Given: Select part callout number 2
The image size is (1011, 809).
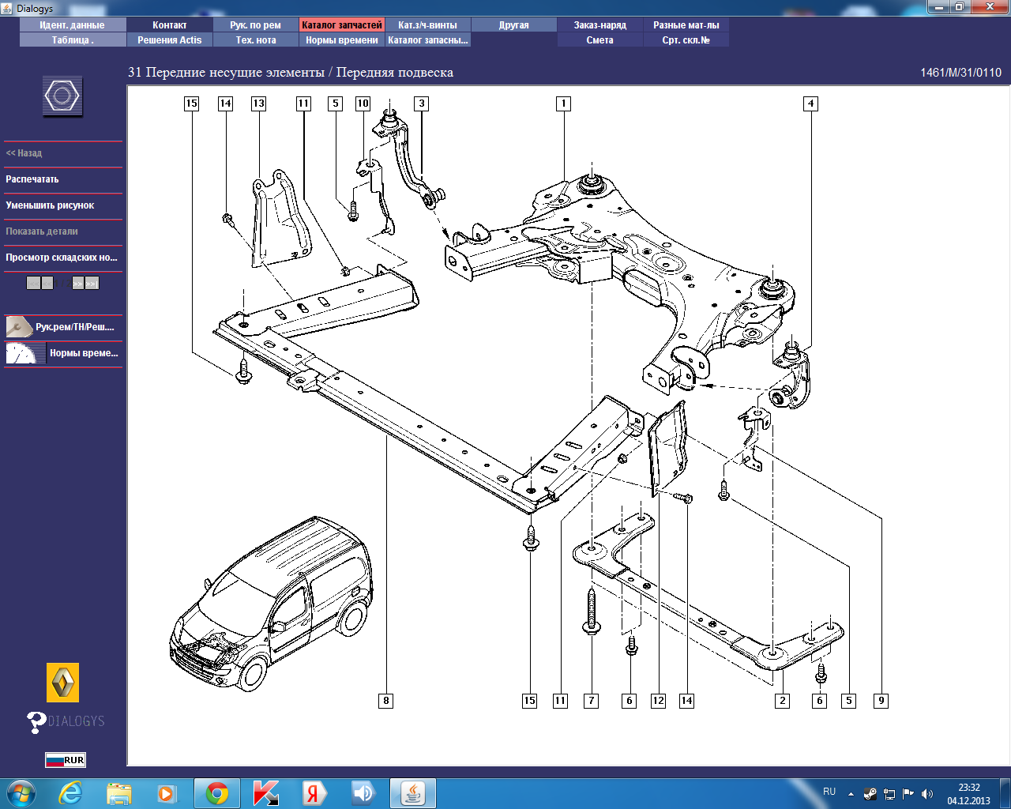Looking at the screenshot, I should (783, 701).
